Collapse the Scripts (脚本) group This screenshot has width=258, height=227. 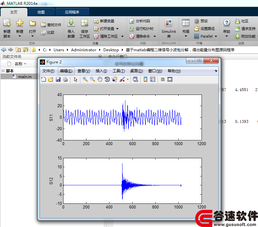click(x=3, y=71)
